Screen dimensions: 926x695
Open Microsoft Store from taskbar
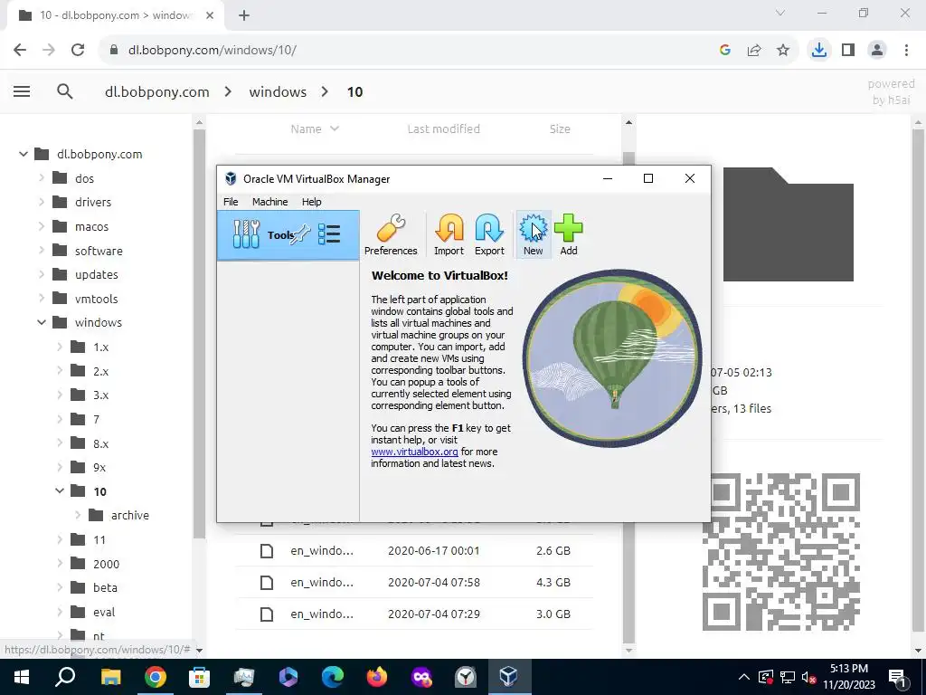click(199, 677)
